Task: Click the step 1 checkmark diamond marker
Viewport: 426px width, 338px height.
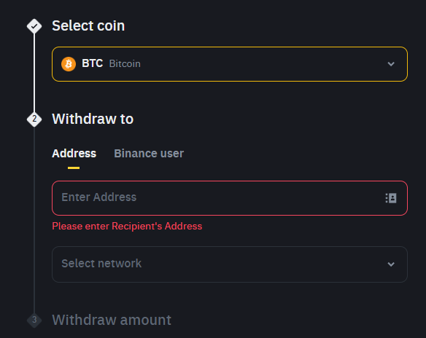Action: 34,26
